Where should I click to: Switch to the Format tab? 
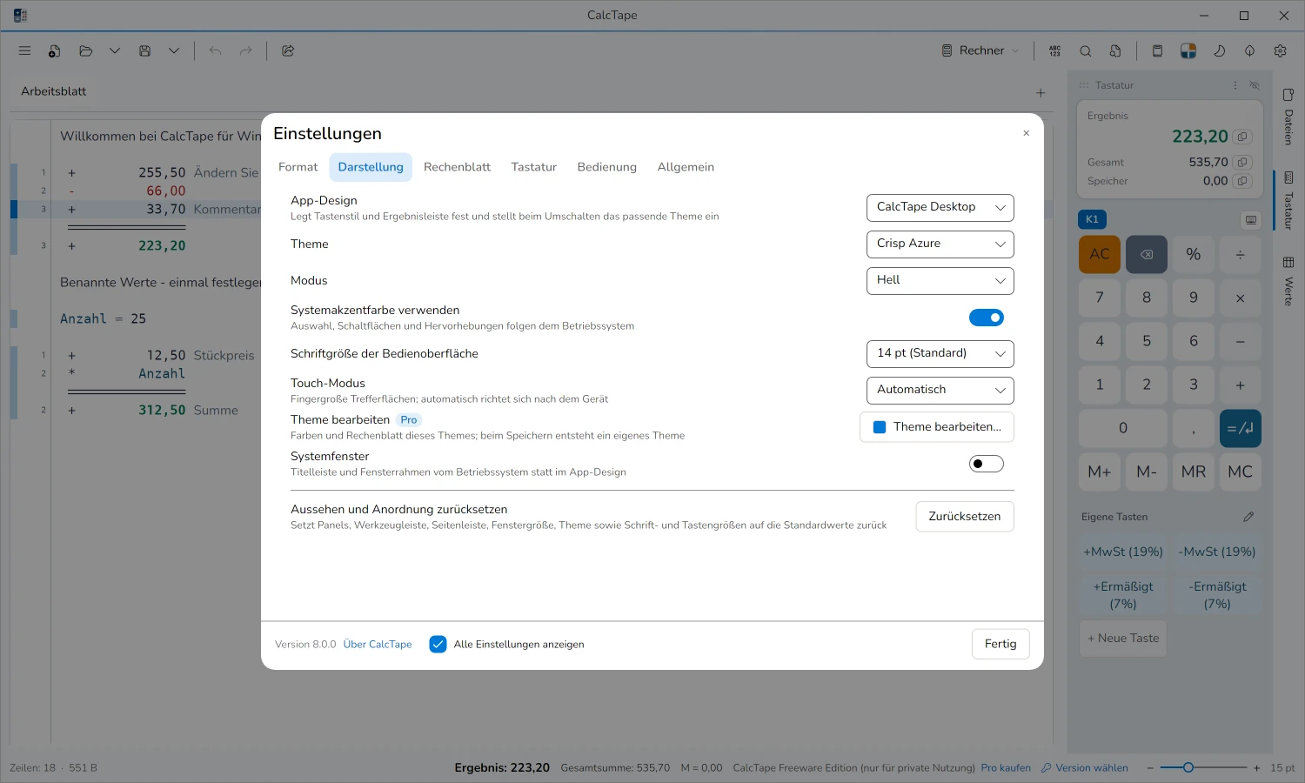pos(298,167)
